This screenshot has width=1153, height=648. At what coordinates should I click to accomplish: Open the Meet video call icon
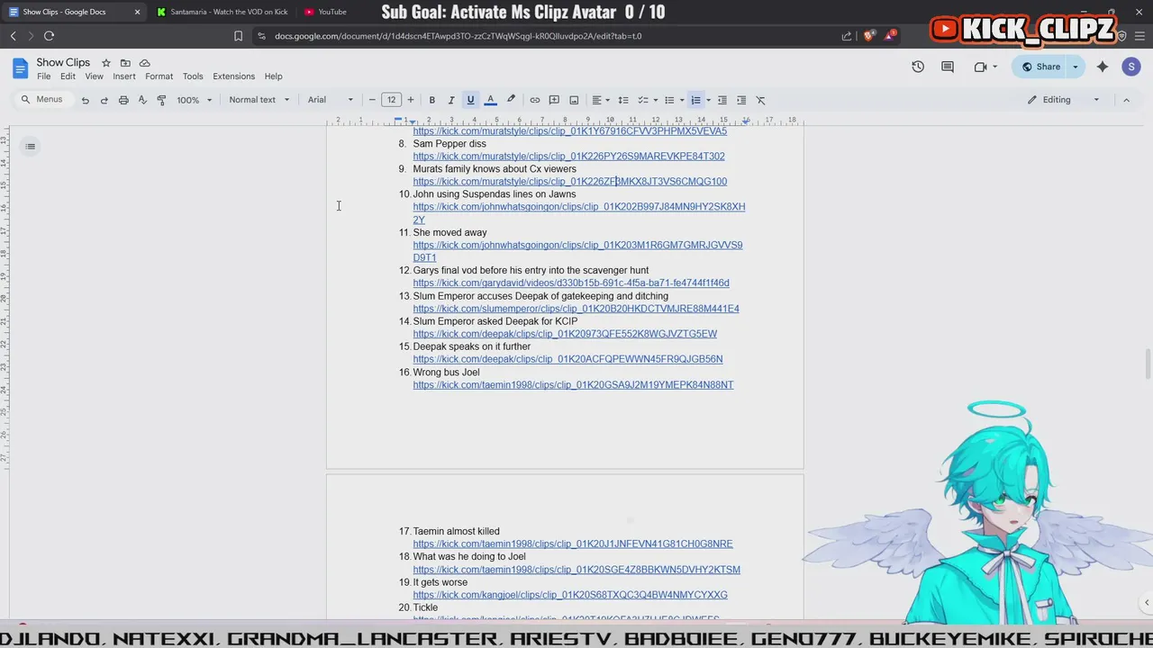tap(981, 67)
